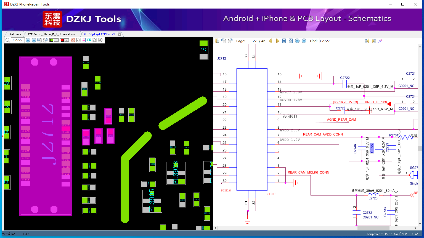This screenshot has height=238, width=424.
Task: Click the Version:1.0.0.49 status bar text
Action: tap(15, 234)
